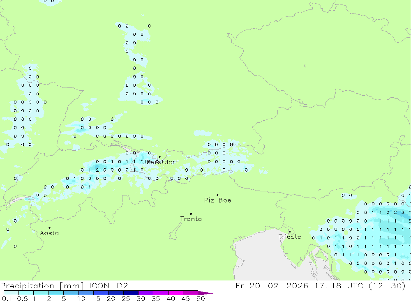Click the '0.1' legend scale value
411x301 pixels.
[x=7, y=299]
